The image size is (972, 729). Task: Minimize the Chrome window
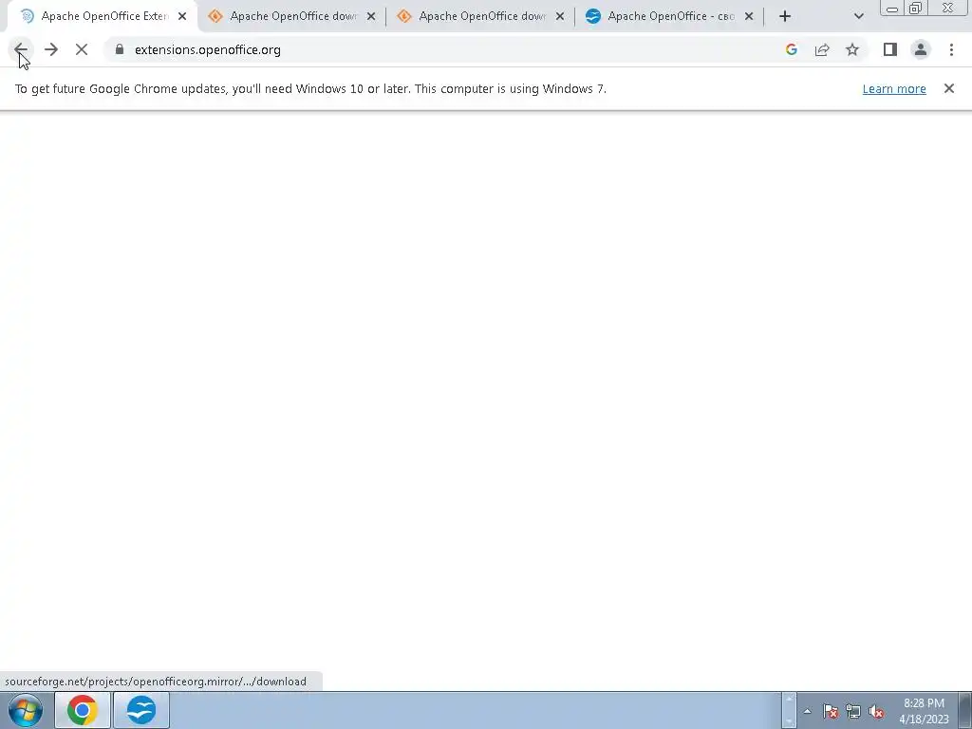coord(892,9)
